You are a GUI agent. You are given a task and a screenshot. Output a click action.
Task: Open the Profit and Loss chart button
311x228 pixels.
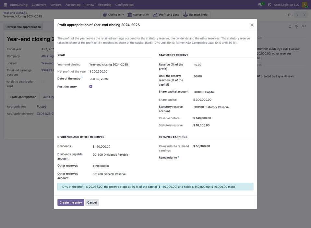click(x=166, y=15)
